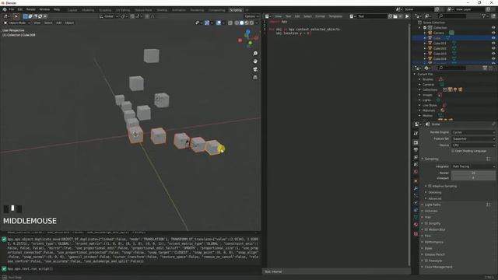Image resolution: width=498 pixels, height=280 pixels.
Task: Expand the Performance panel
Action: point(433,242)
